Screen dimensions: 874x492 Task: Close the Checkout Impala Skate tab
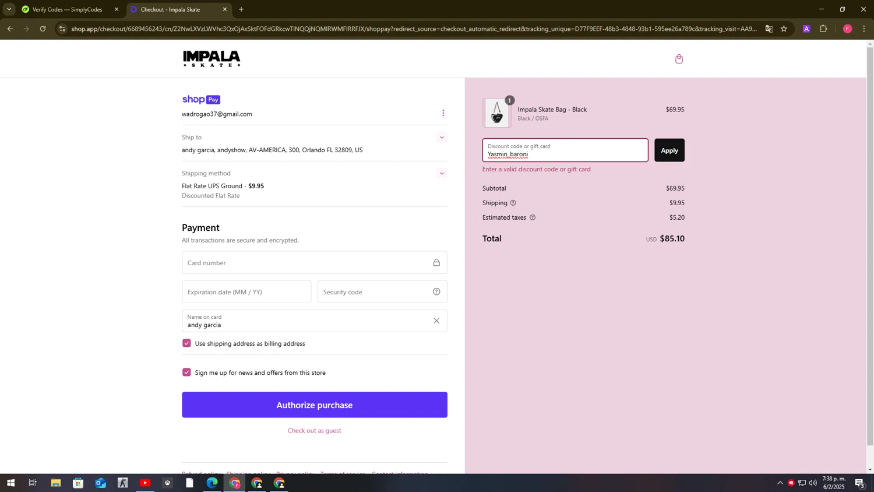click(225, 9)
